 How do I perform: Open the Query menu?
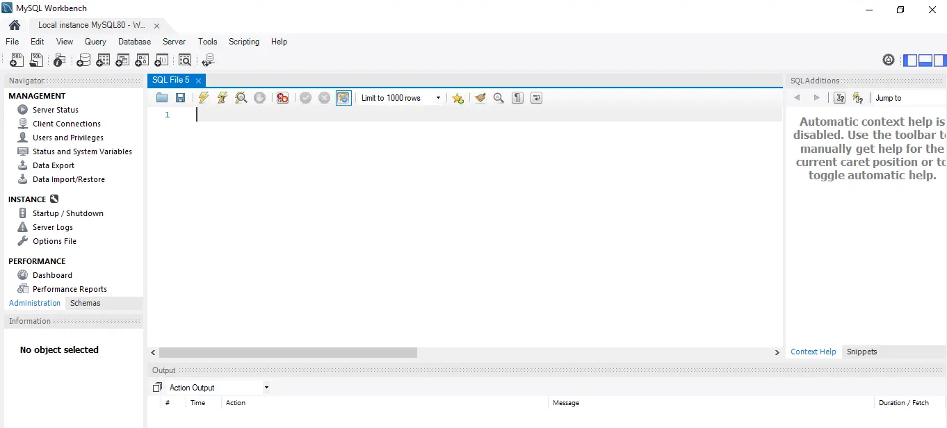click(95, 42)
